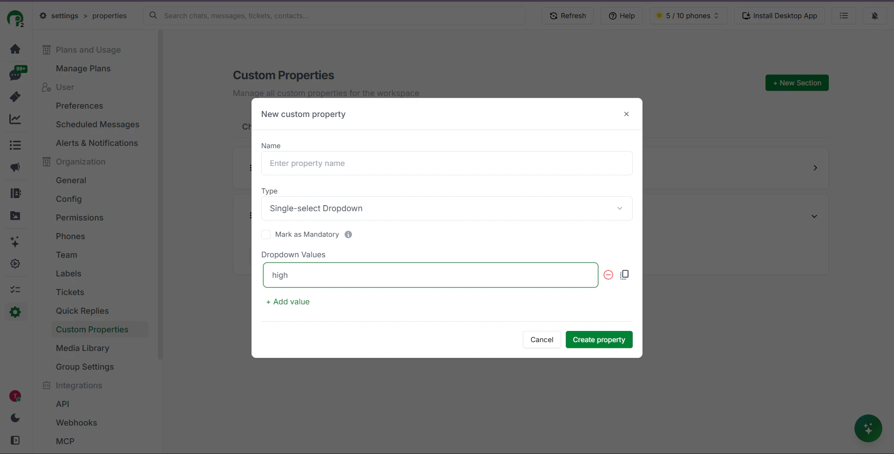Open Media Library settings

coord(83,348)
